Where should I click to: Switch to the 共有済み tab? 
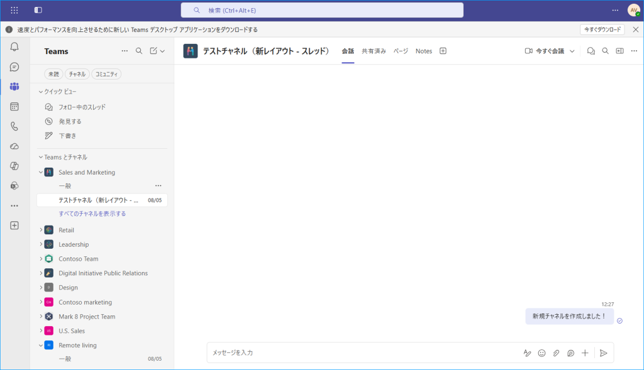pos(374,52)
